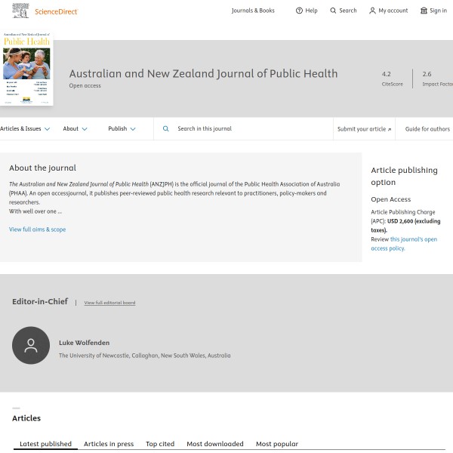
Task: Expand the About dropdown menu
Action: pos(75,129)
